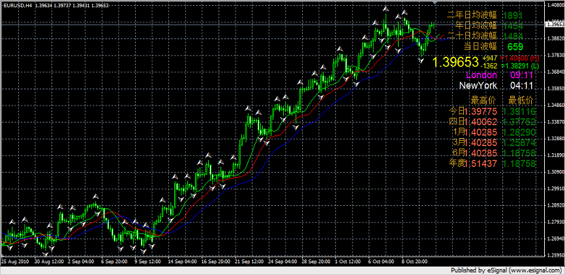This screenshot has height=275, width=565.
Task: Click the 1 Oct 12:00 time label
Action: [x=349, y=262]
